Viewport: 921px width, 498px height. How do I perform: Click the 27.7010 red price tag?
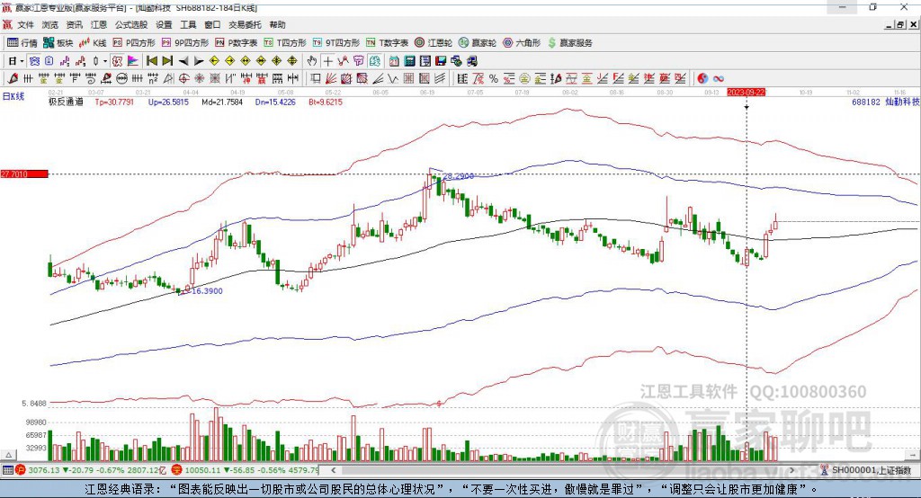pos(24,173)
